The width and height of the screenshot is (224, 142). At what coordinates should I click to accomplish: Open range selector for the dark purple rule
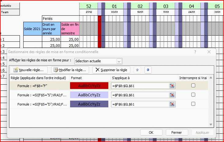[x=172, y=104]
